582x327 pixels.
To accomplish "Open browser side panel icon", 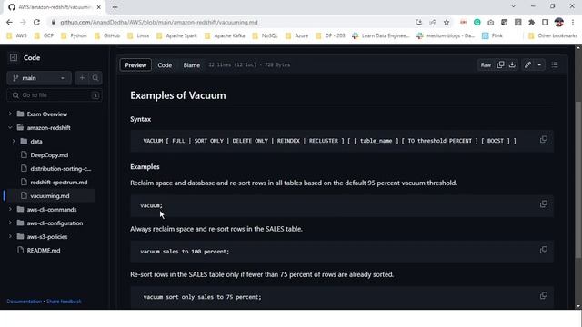I will pos(545,22).
